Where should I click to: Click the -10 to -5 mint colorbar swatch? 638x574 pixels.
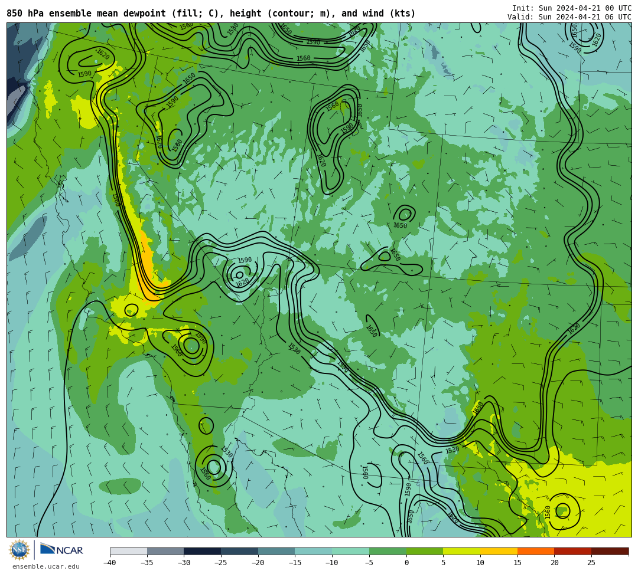coord(350,551)
